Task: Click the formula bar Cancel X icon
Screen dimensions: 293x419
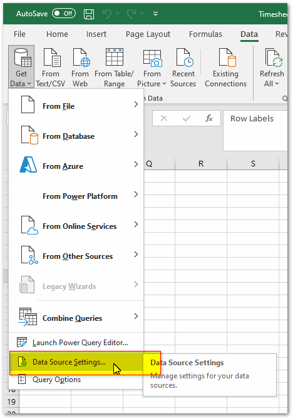Action: (164, 118)
